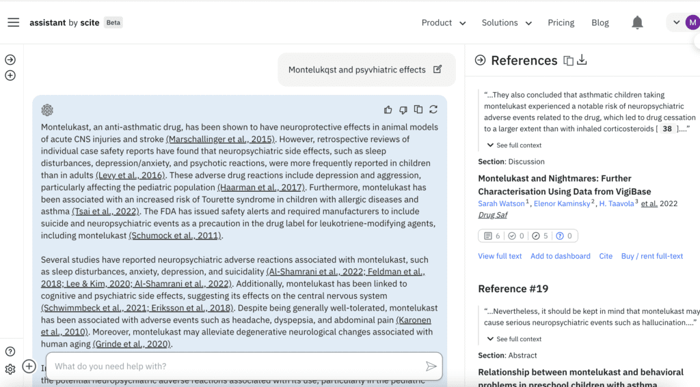Screen dimensions: 700x387
Task: Click the Section: Abstract label
Action: click(507, 356)
